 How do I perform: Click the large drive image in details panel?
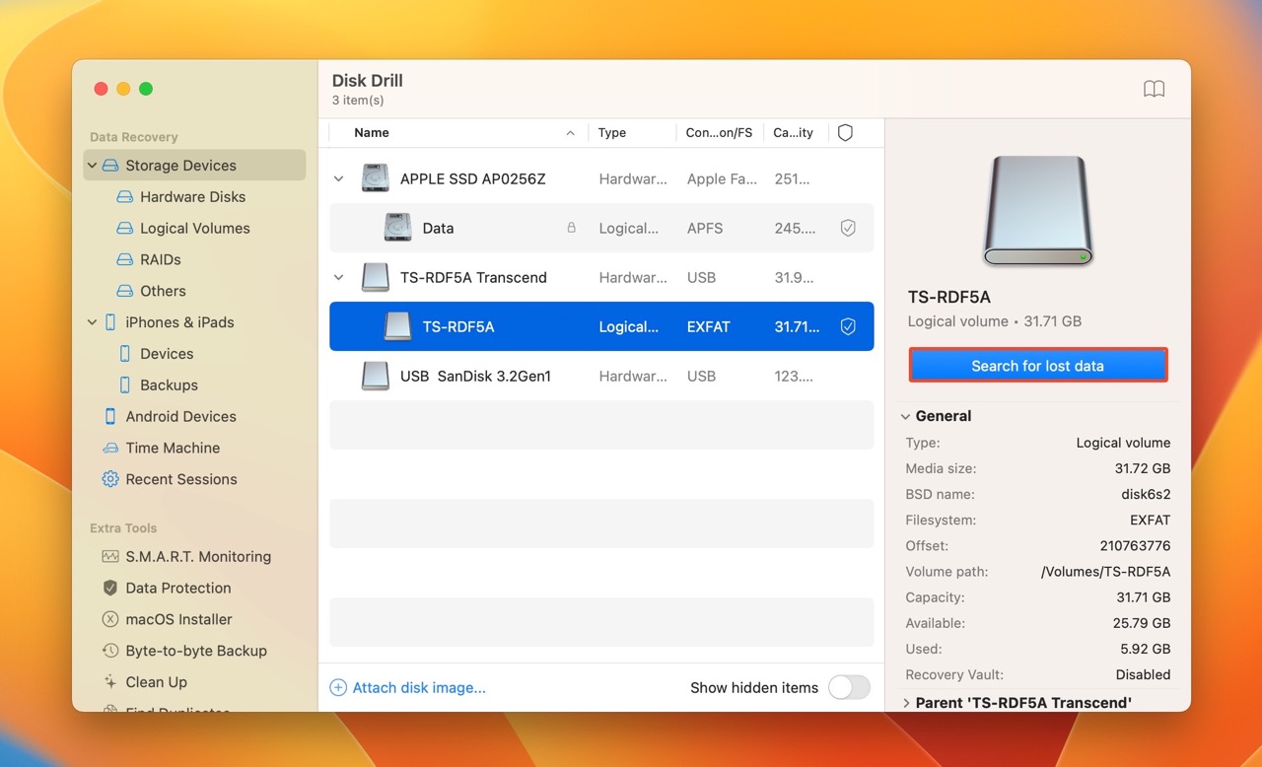click(1037, 211)
